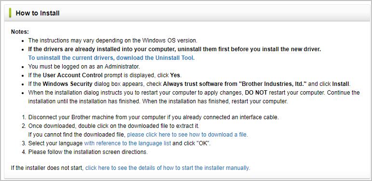Click the Windows OS version note text
Image resolution: width=372 pixels, height=181 pixels.
(x=113, y=41)
